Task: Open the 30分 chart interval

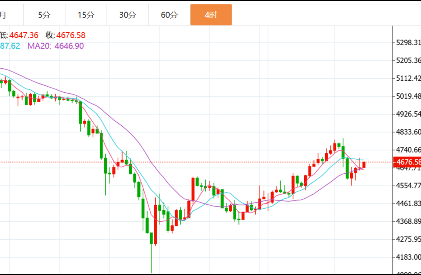Action: click(127, 15)
